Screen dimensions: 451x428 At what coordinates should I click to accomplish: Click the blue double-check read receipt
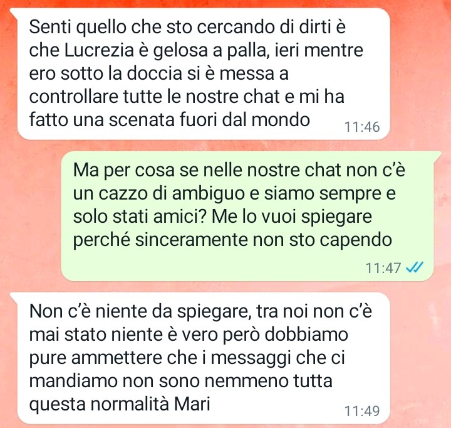(415, 267)
